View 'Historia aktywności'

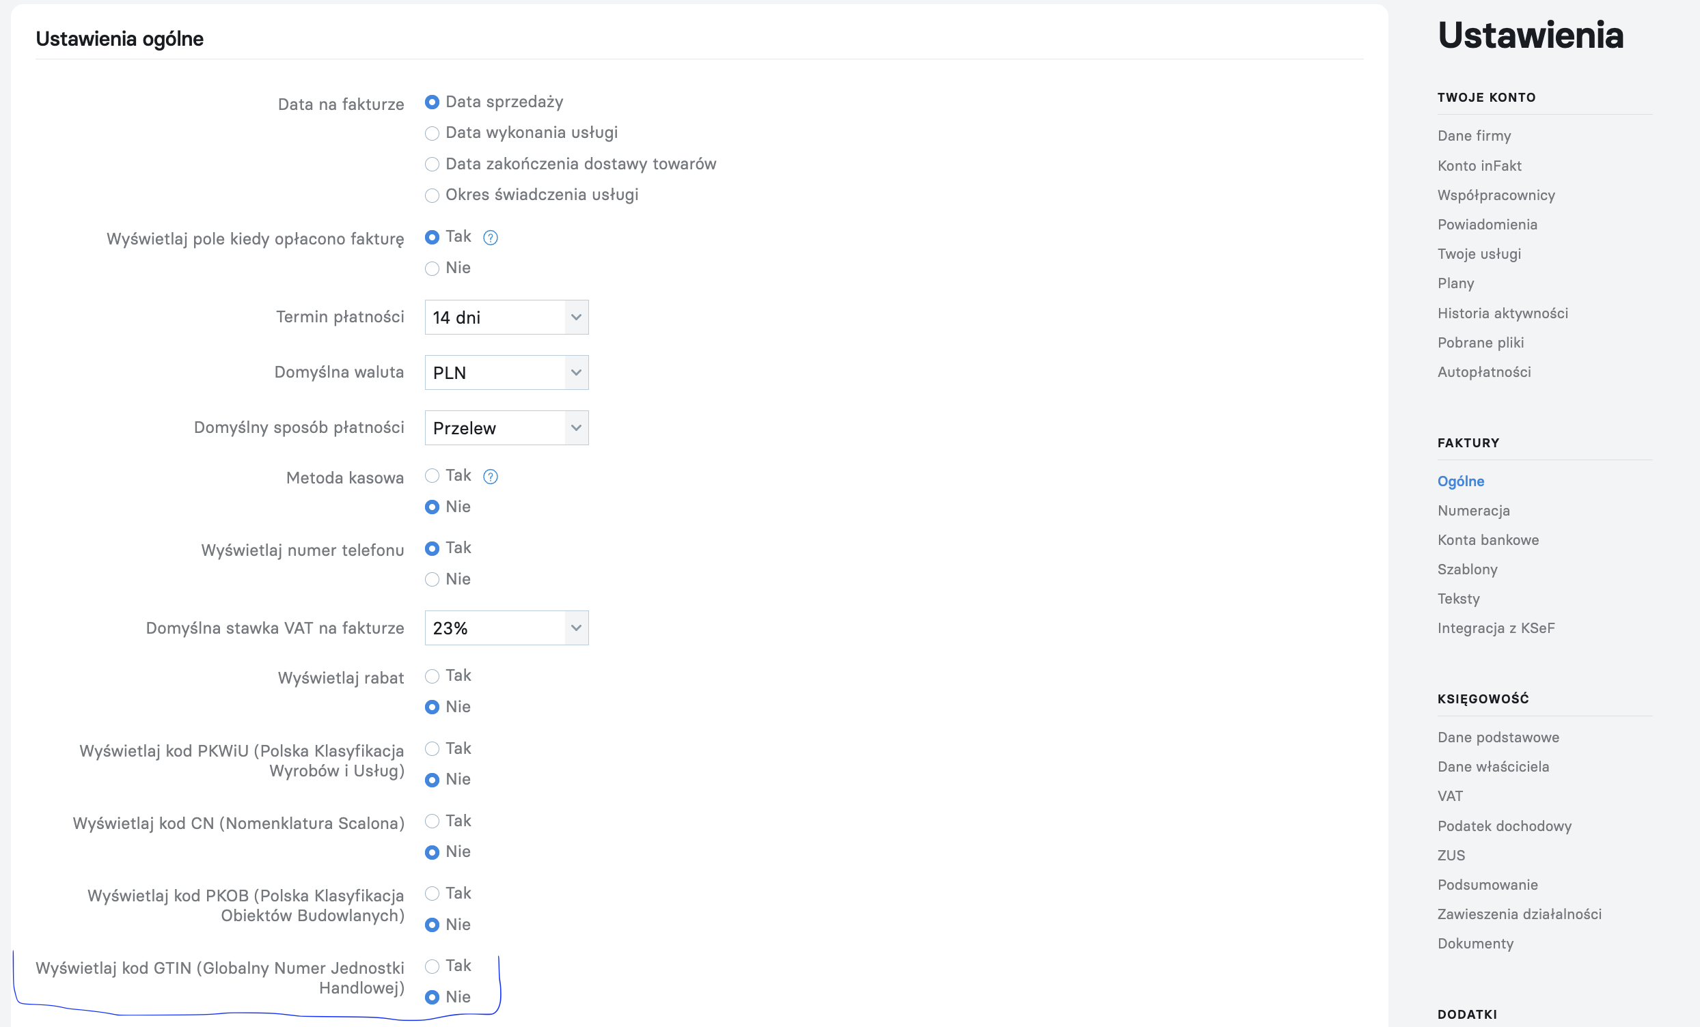coord(1503,313)
